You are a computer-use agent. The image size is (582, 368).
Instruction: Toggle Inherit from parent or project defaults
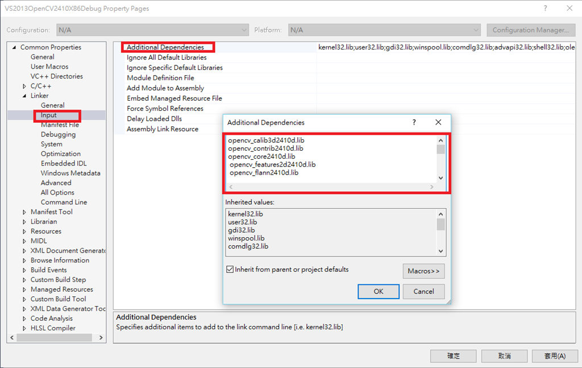[x=230, y=269]
